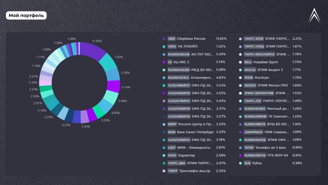Click the 1.74% value for BELU
This screenshot has height=185, width=328.
297,62
